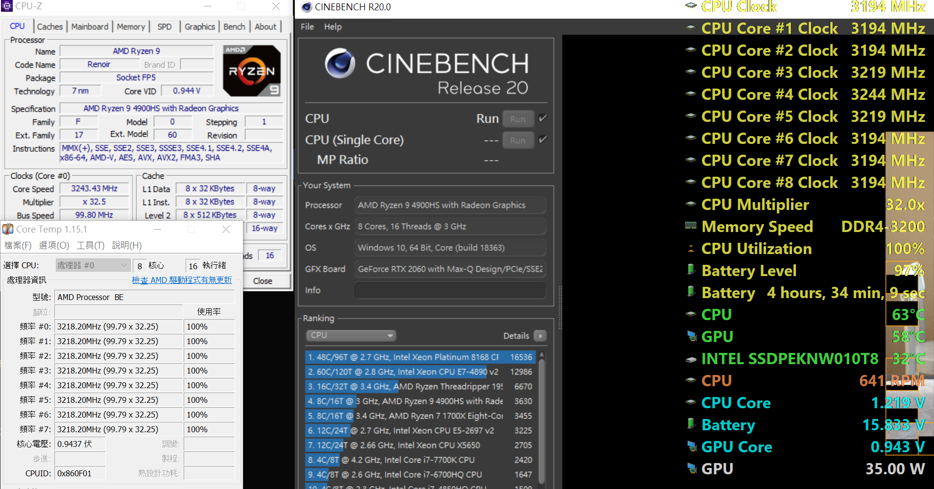Click the GFX Board field GeForce RTX 2060
Image resolution: width=934 pixels, height=489 pixels.
450,269
